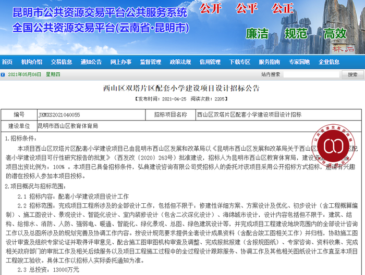The height and width of the screenshot is (275, 365).
Task: Click the green 廉洁 slogan in banner
Action: coord(257,34)
